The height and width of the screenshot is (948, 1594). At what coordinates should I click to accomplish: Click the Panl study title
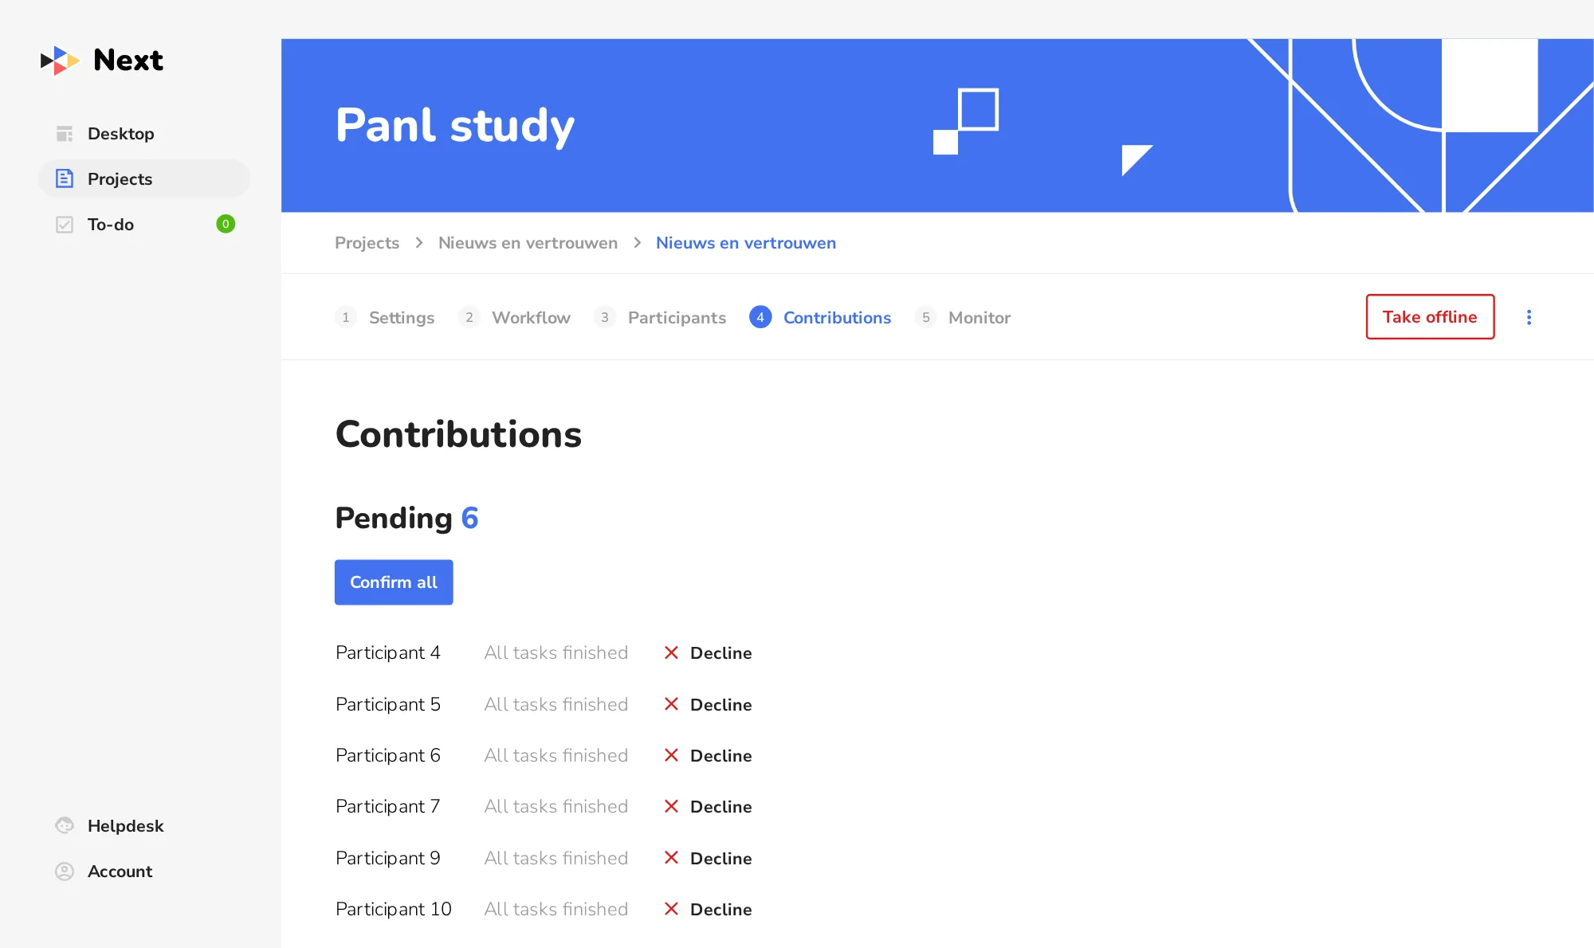click(455, 126)
